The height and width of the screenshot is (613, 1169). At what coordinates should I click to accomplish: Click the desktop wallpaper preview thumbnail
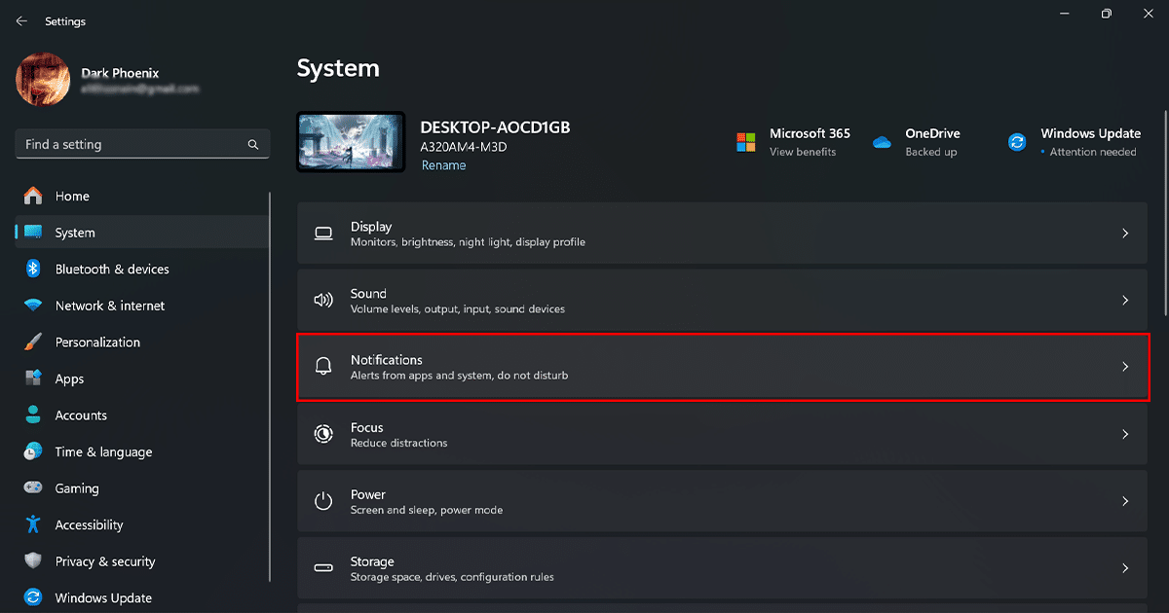pyautogui.click(x=351, y=142)
